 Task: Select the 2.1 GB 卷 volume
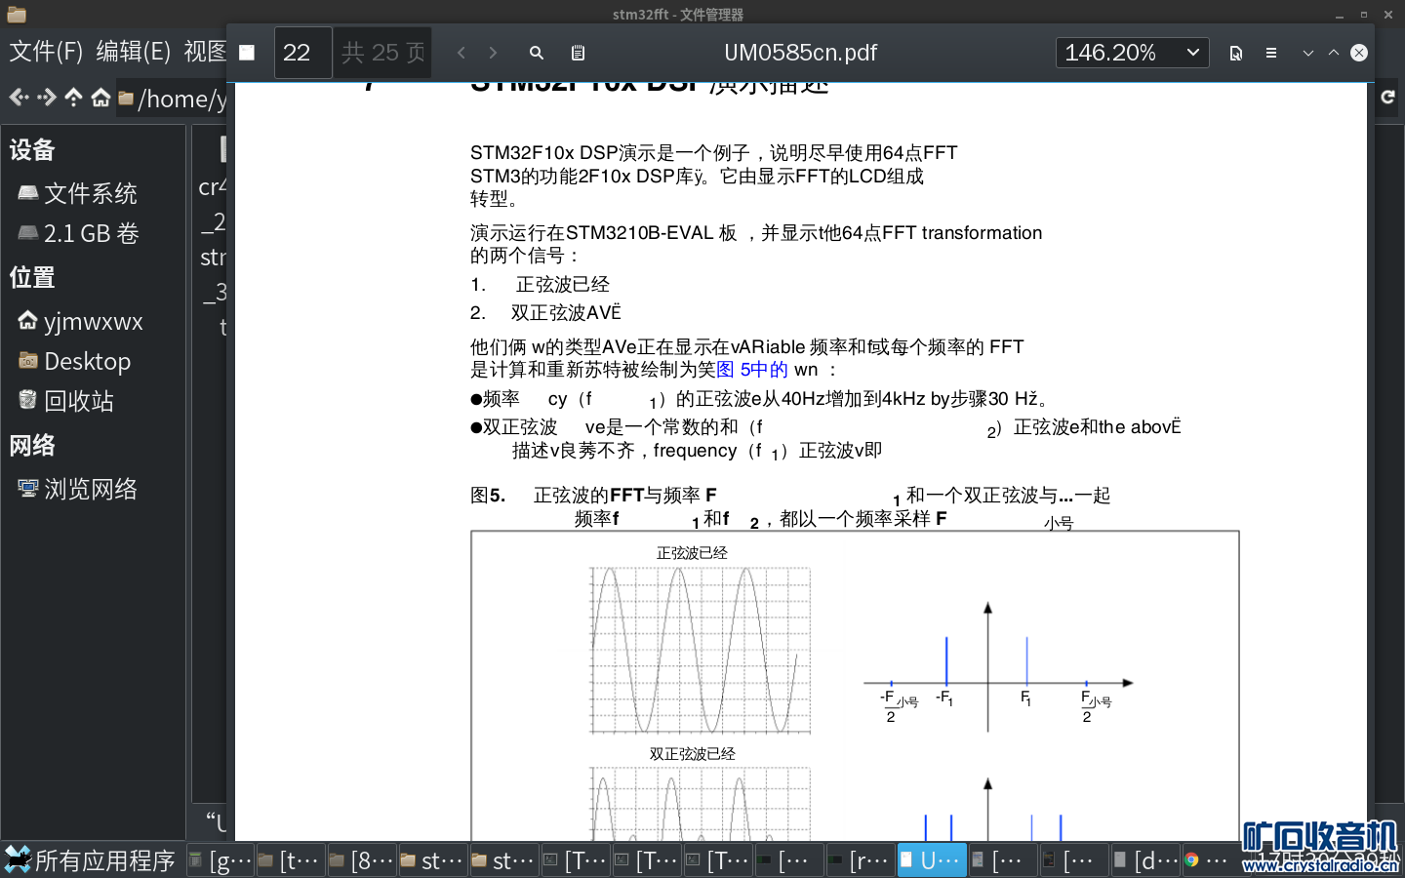93,233
